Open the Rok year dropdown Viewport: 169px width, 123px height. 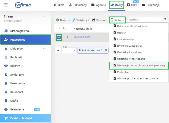click(69, 50)
